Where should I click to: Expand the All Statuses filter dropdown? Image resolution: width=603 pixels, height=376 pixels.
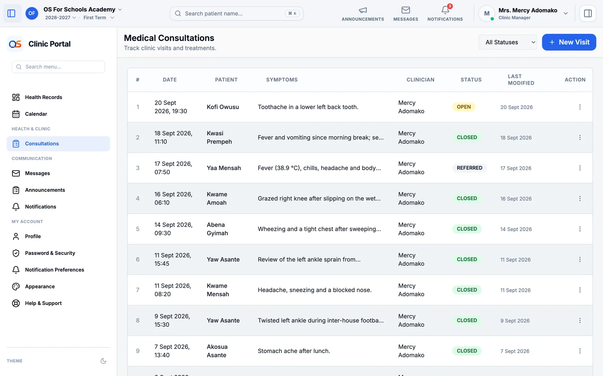click(508, 42)
